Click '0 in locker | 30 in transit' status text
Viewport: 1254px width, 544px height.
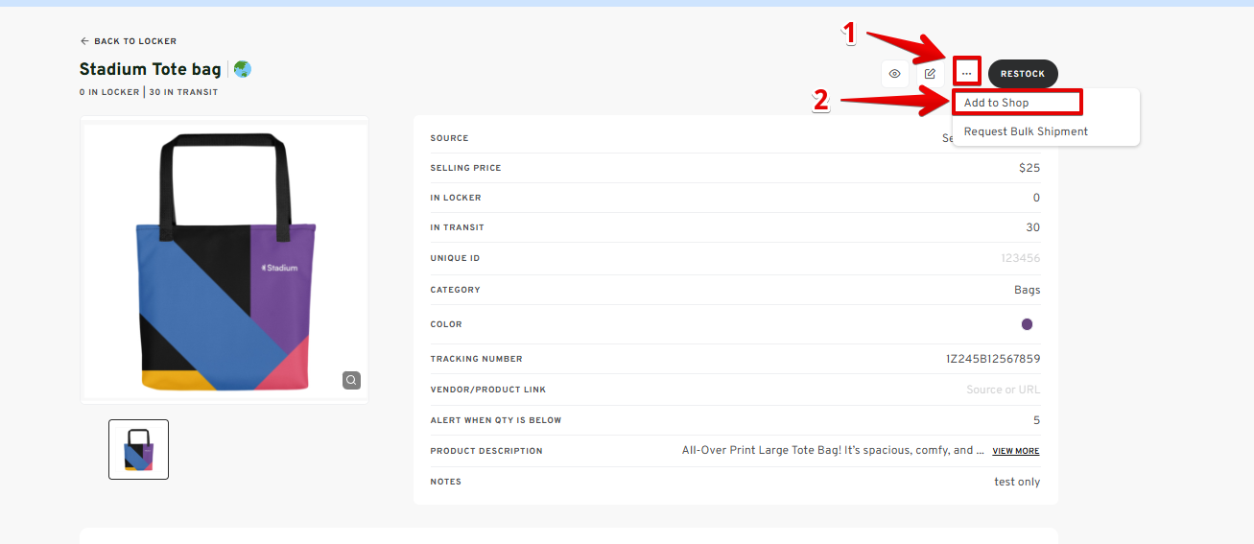click(149, 92)
